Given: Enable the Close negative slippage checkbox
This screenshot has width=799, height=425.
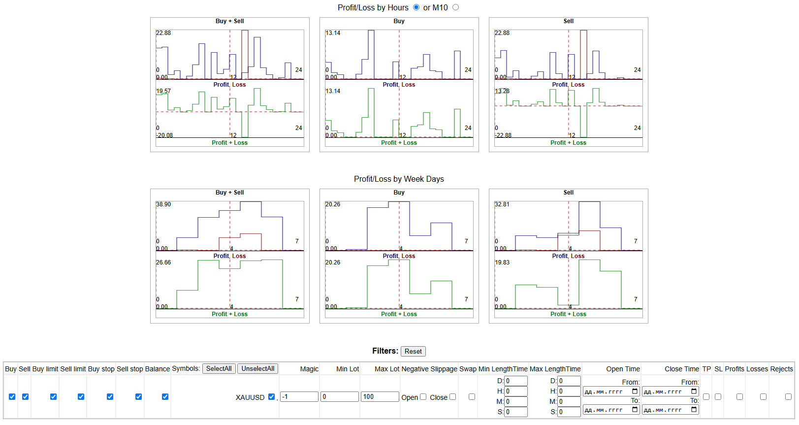Looking at the screenshot, I should 452,396.
